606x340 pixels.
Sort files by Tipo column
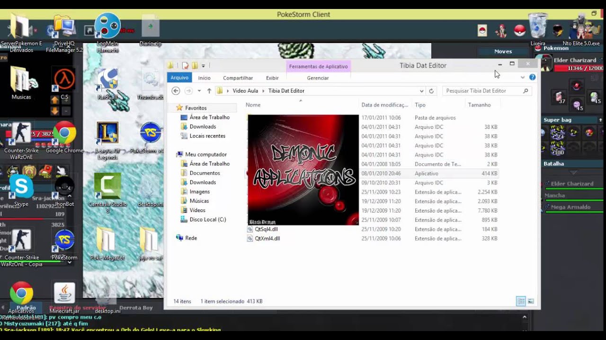coord(420,105)
